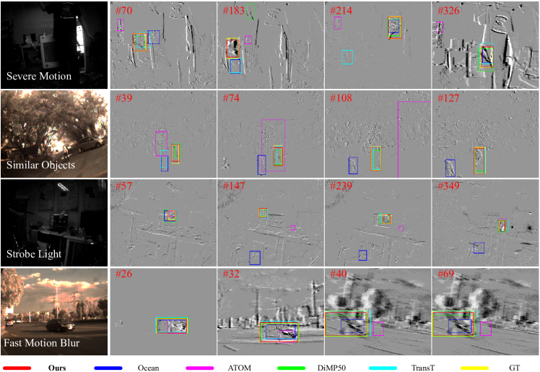Select event frame #214
Viewport: 540px width, 372px height.
tap(378, 45)
